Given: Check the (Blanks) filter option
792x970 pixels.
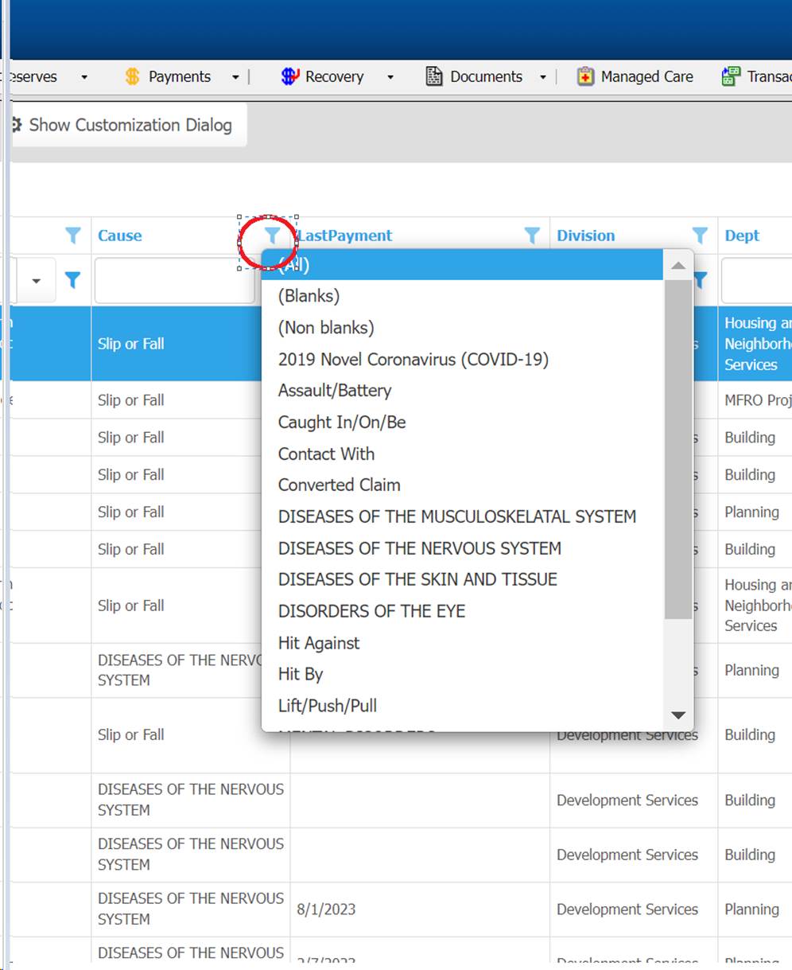Looking at the screenshot, I should pyautogui.click(x=308, y=295).
